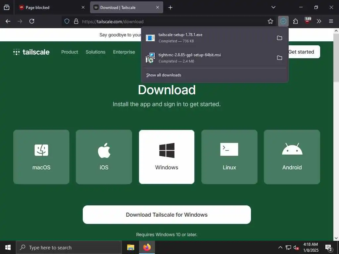
Task: Open Firefox application hamburger menu
Action: pyautogui.click(x=331, y=21)
